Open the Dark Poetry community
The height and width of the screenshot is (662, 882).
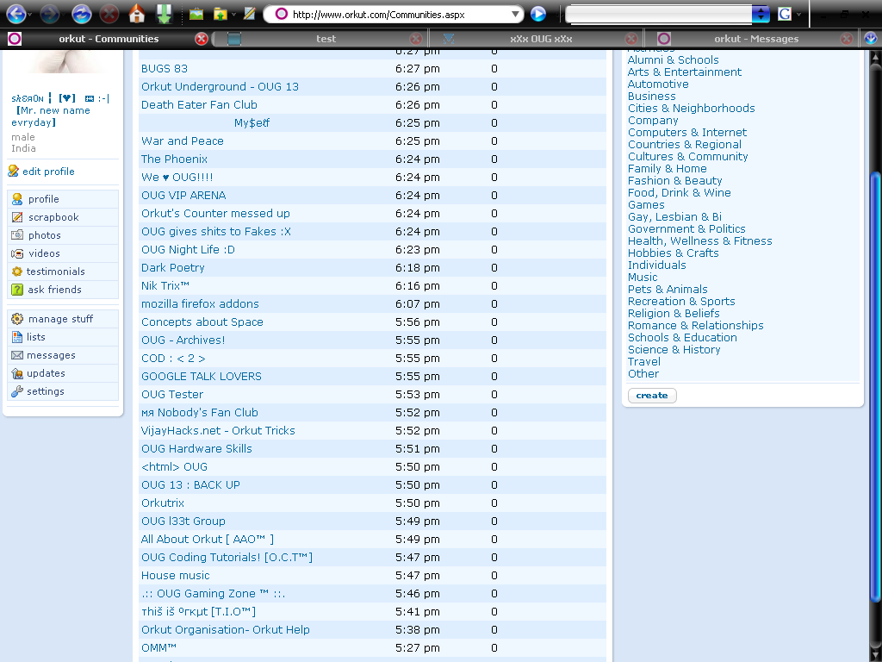172,268
